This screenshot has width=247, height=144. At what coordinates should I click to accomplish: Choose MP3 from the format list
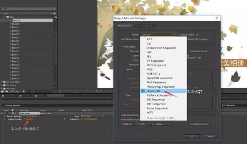(149, 69)
